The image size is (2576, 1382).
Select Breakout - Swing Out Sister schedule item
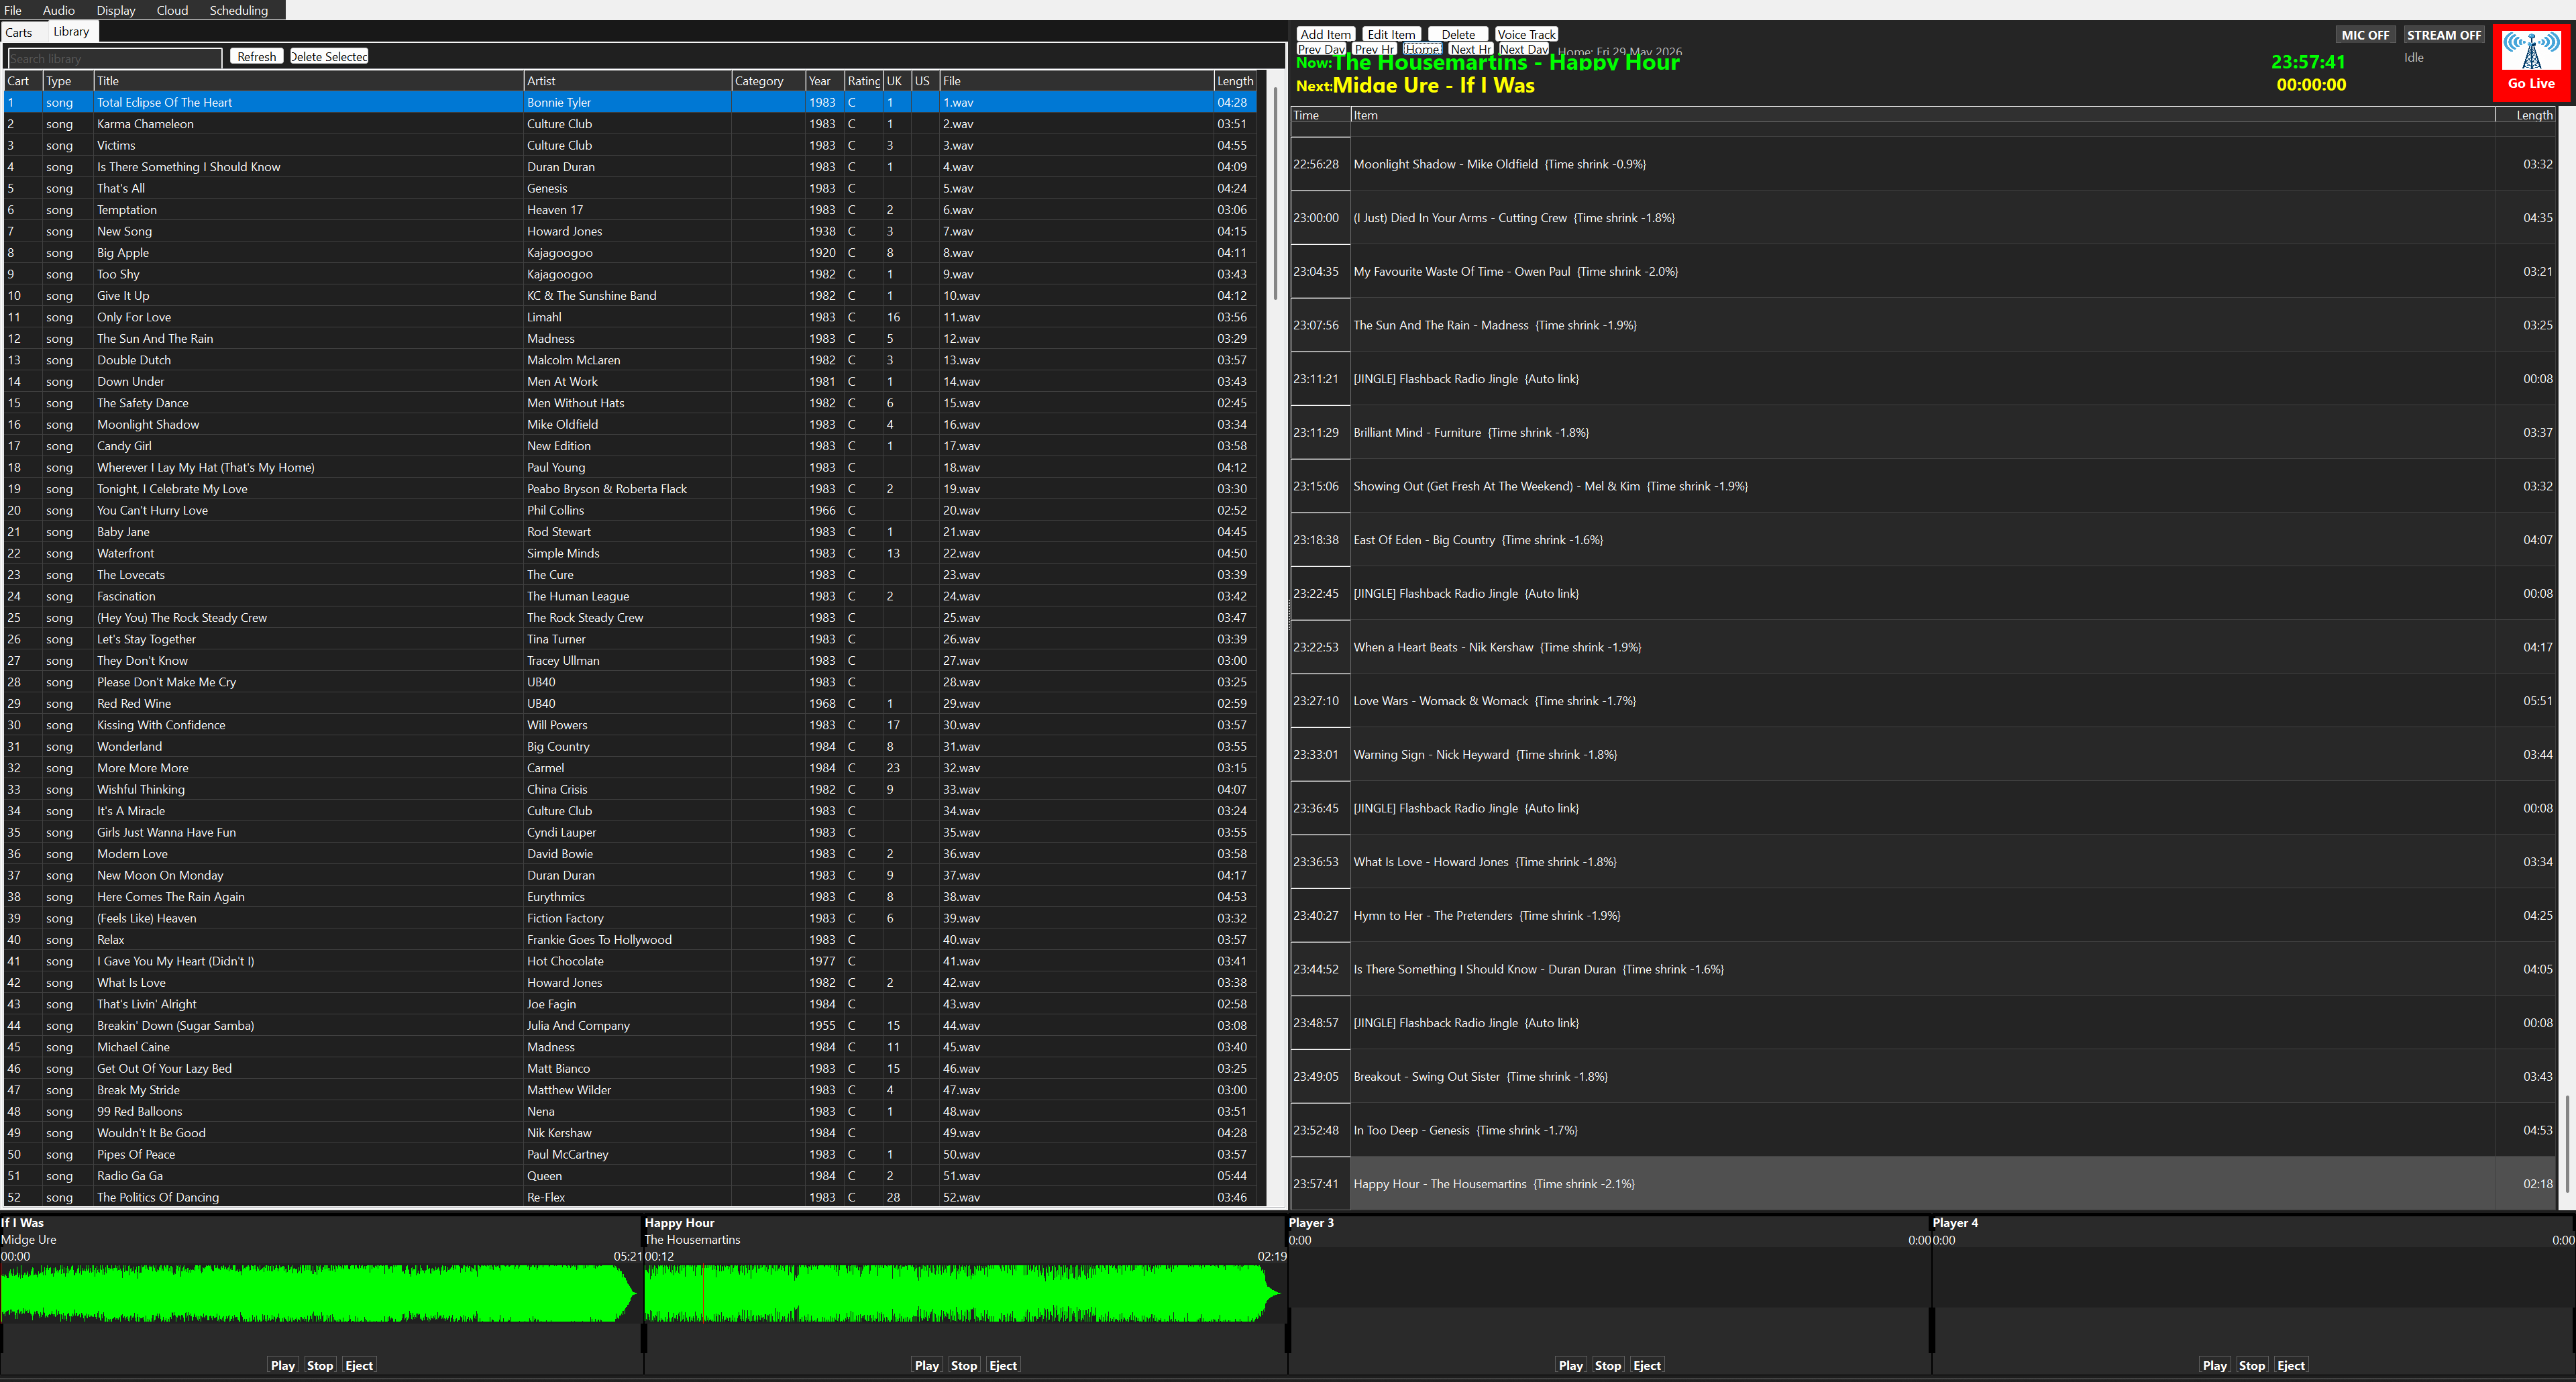[x=1923, y=1076]
